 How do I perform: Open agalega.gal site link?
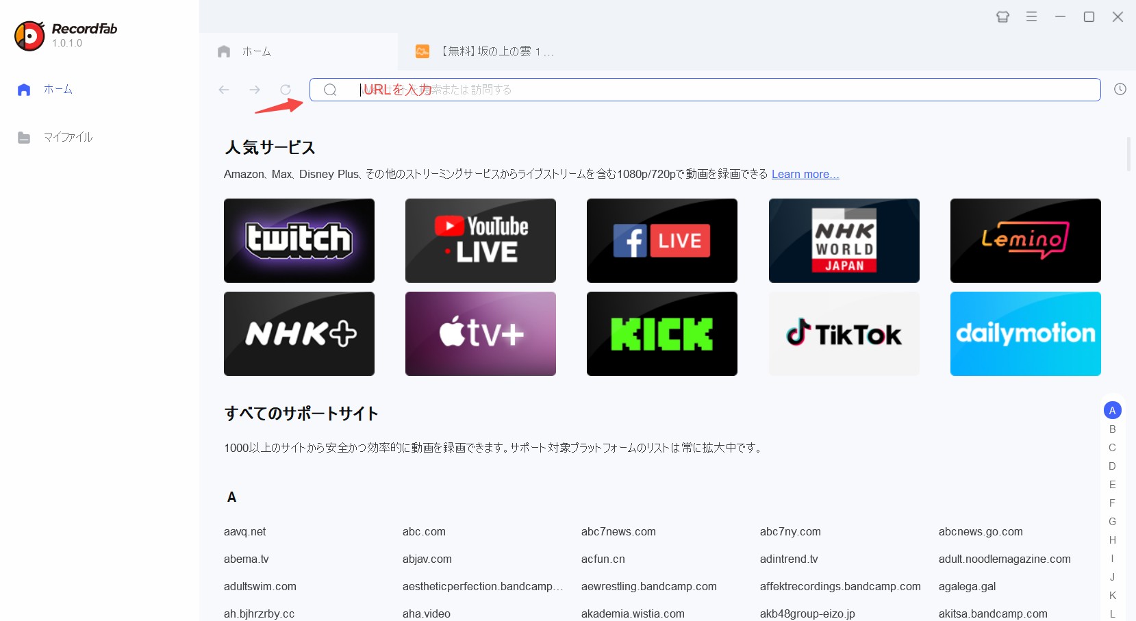[x=967, y=586]
